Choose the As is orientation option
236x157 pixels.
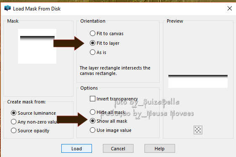[98, 52]
